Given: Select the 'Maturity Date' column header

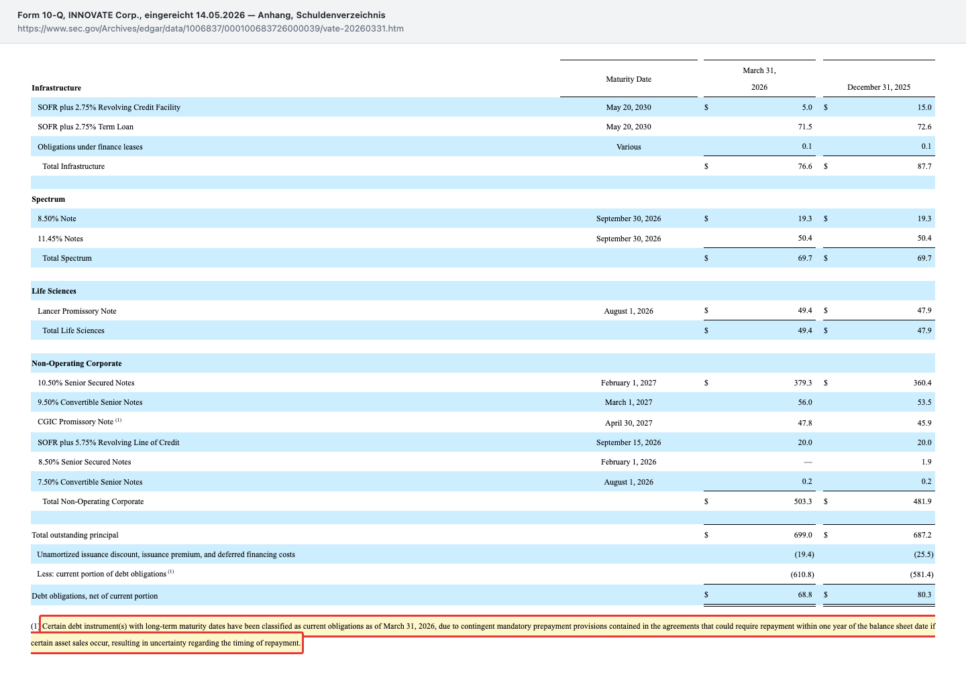Looking at the screenshot, I should (x=629, y=79).
